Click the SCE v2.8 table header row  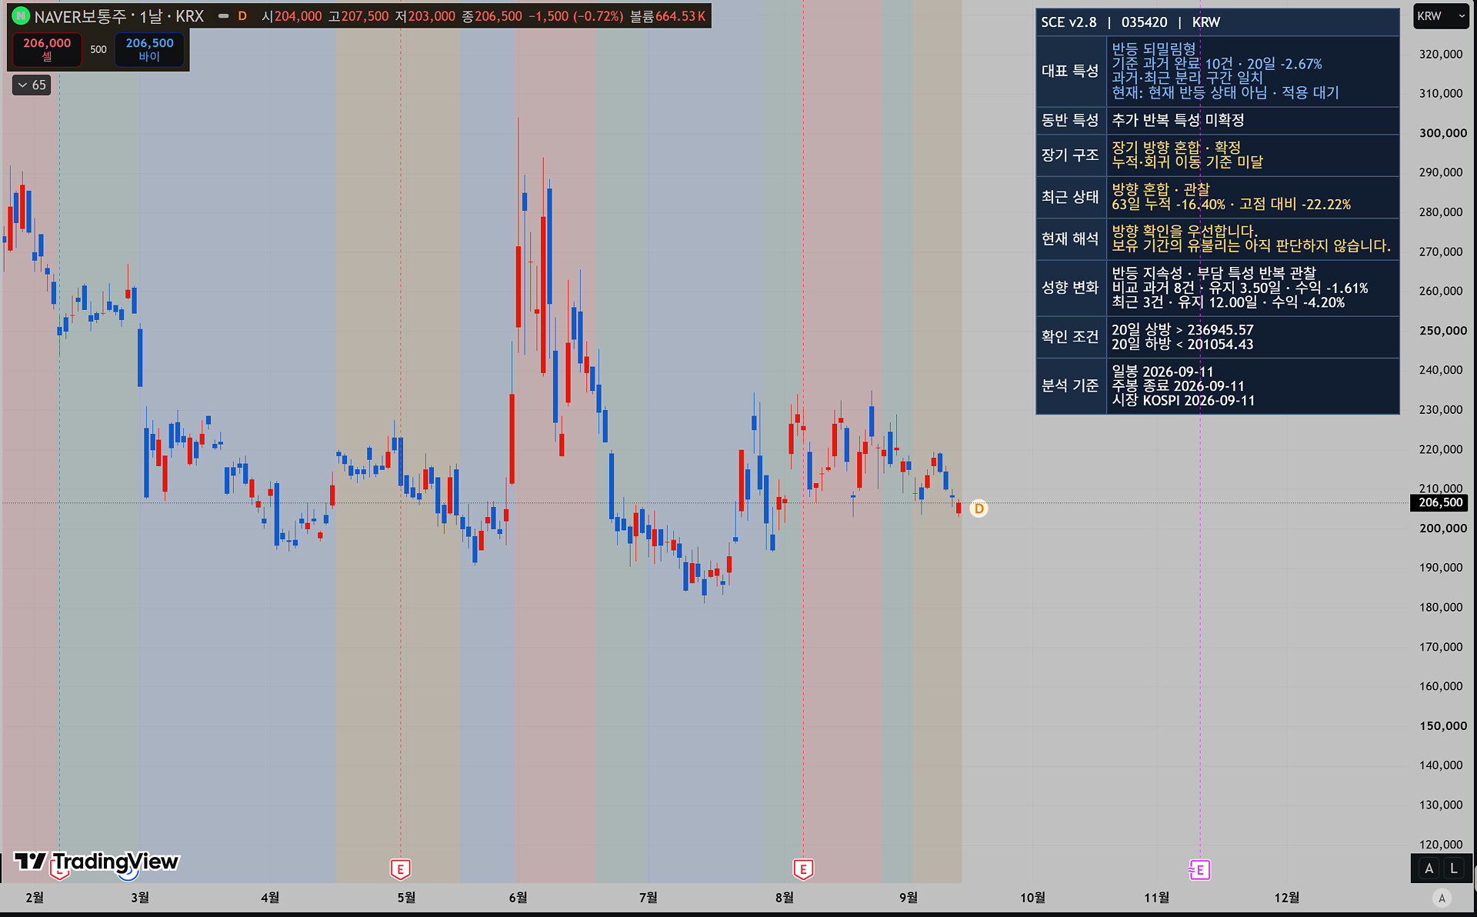(1217, 22)
